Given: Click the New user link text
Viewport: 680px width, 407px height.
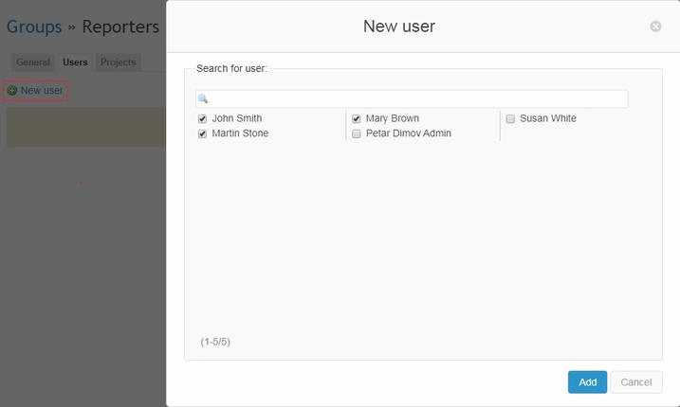Looking at the screenshot, I should pyautogui.click(x=42, y=91).
